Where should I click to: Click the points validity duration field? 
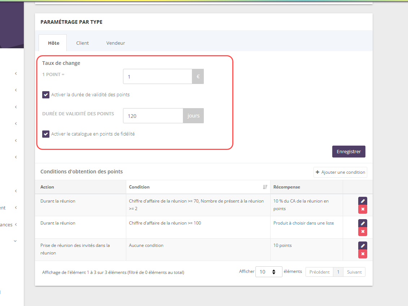click(x=153, y=116)
